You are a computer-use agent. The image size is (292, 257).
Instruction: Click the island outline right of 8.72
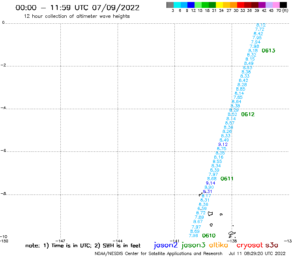coord(210,214)
